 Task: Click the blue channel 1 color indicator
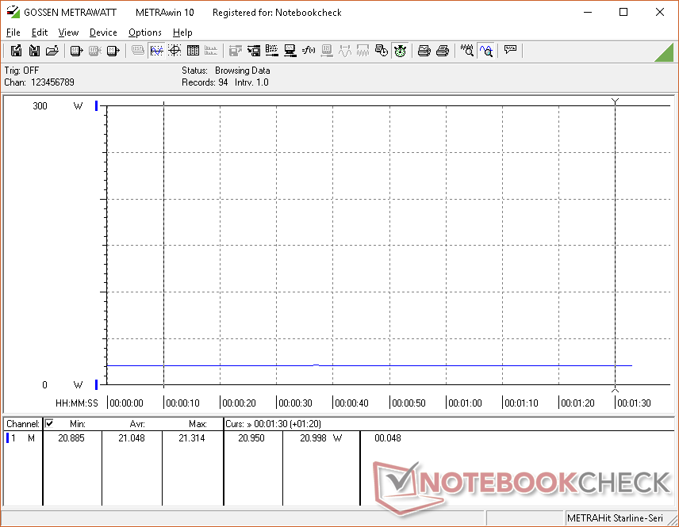pos(7,438)
